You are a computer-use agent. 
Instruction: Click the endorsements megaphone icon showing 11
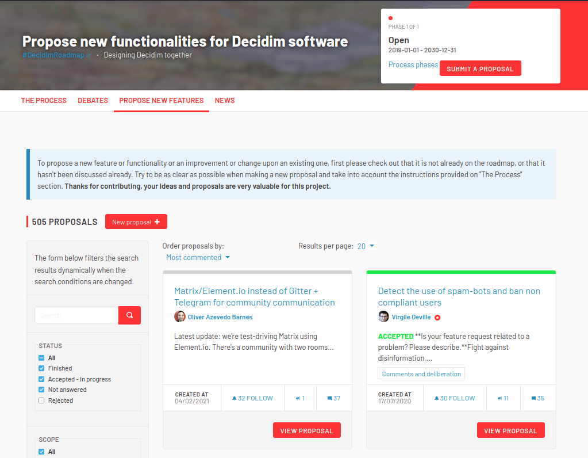click(x=499, y=398)
